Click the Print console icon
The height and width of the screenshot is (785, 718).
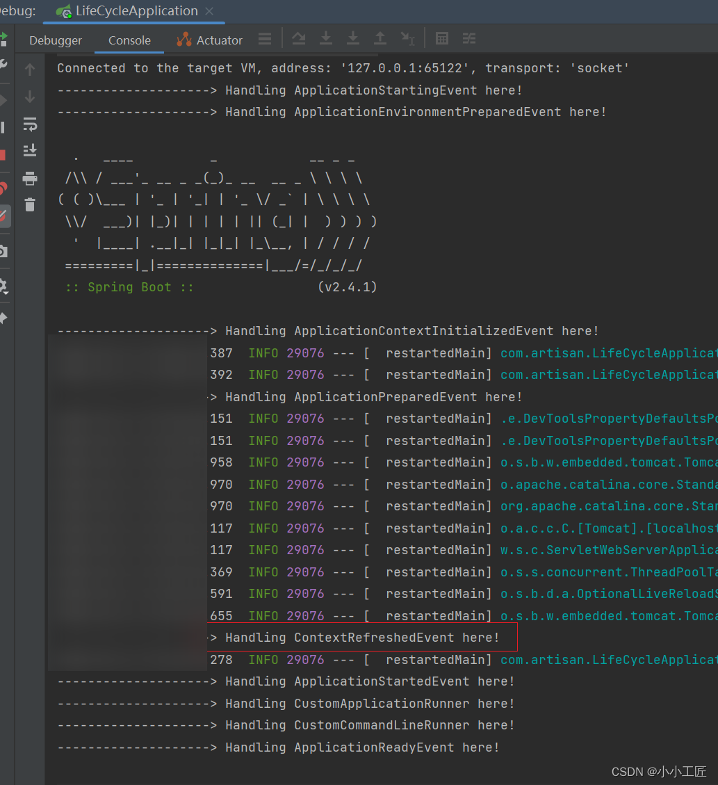point(30,178)
